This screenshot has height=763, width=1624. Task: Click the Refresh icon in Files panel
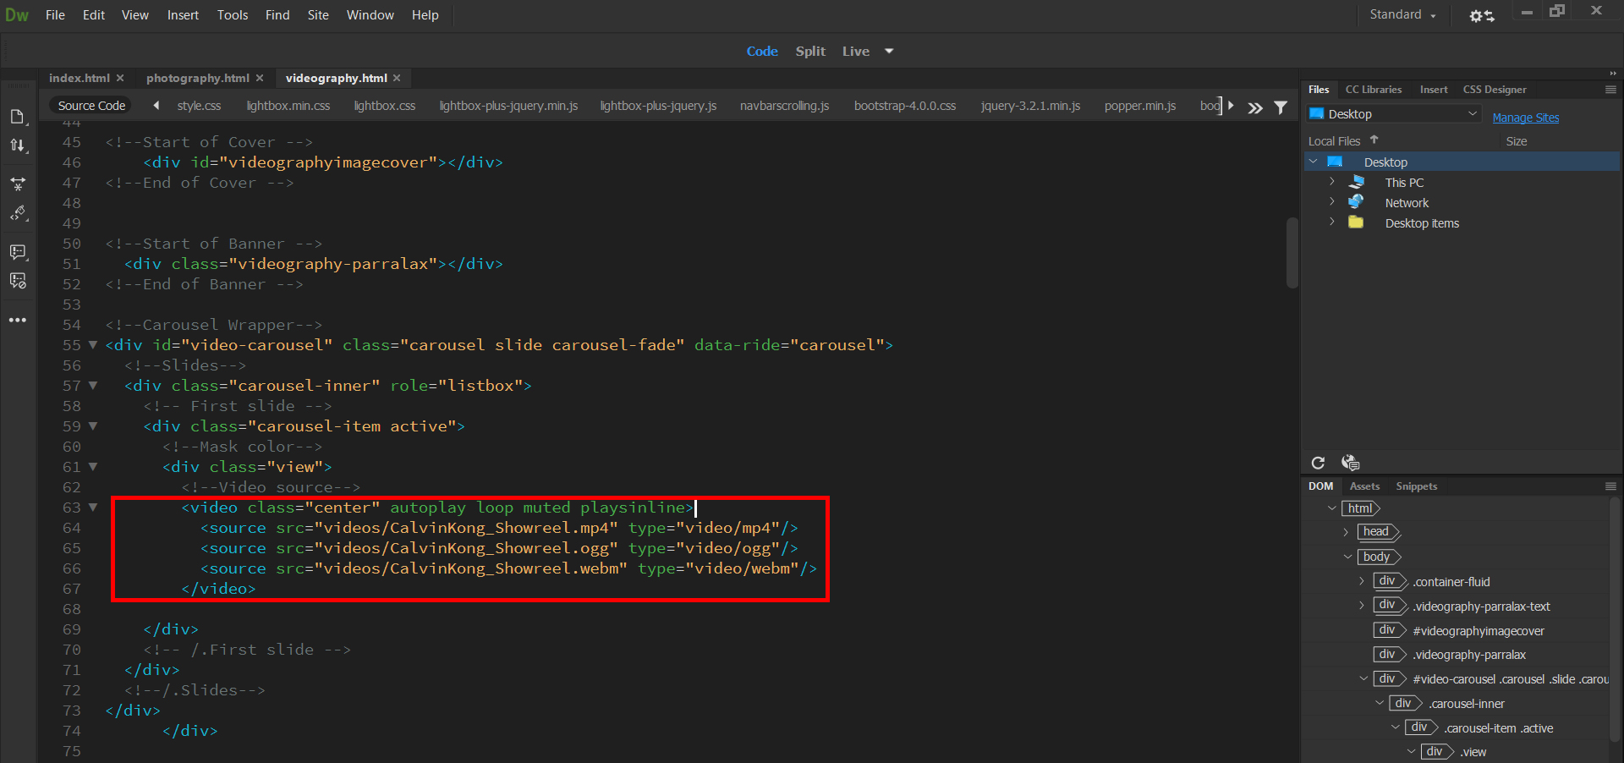point(1318,463)
